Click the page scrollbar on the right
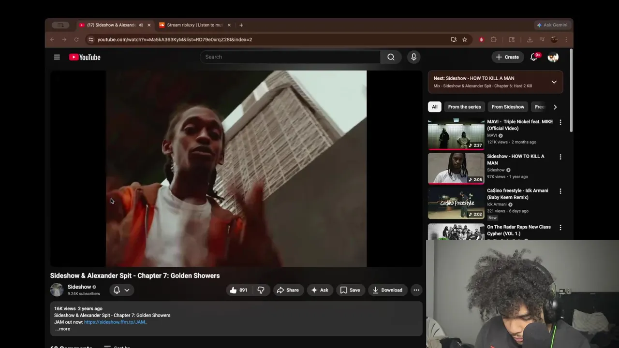The image size is (619, 348). (571, 90)
